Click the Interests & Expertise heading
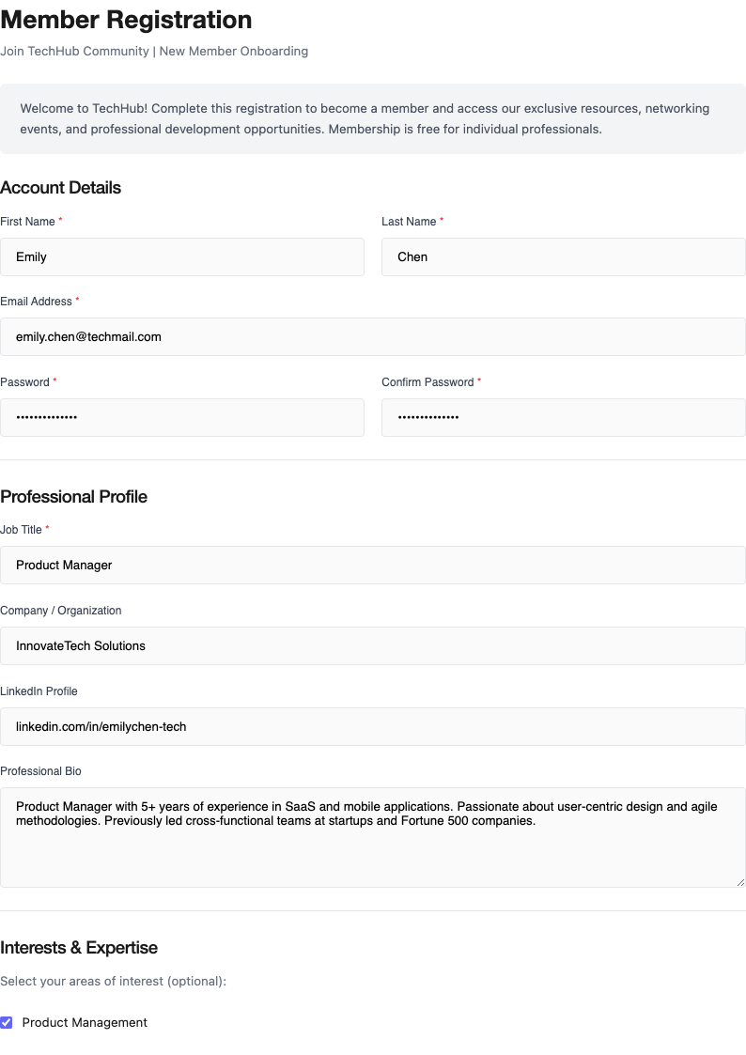The height and width of the screenshot is (1055, 746). coord(79,947)
